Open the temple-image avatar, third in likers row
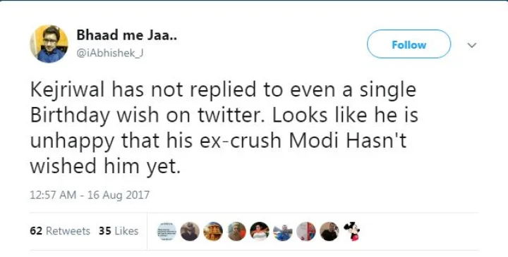 tap(213, 231)
